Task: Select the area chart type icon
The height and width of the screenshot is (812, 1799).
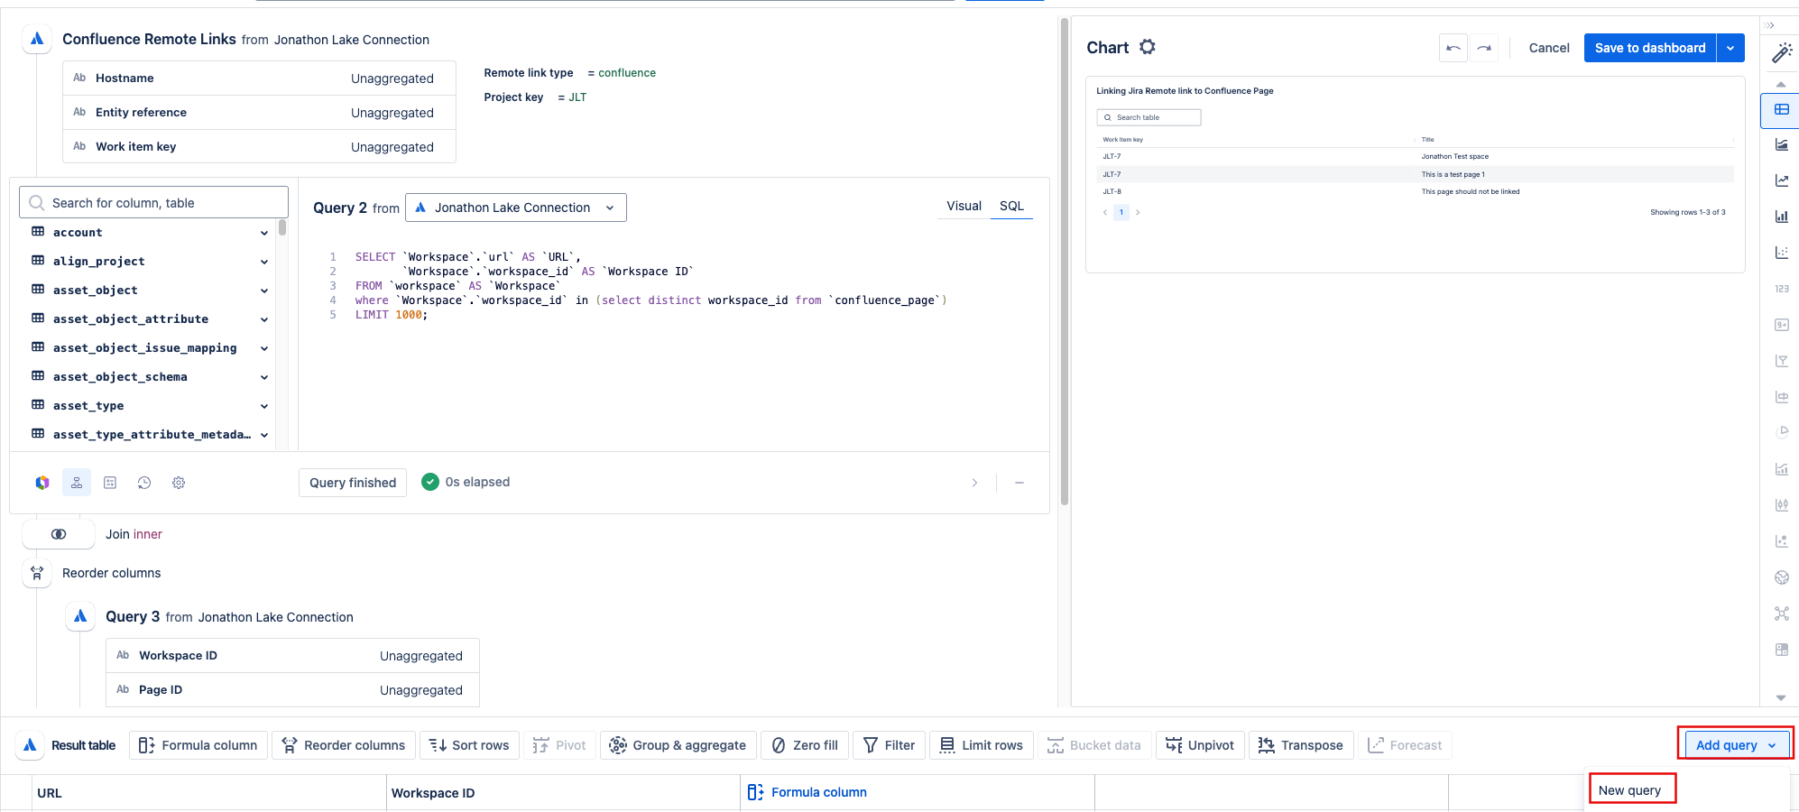Action: click(x=1782, y=144)
